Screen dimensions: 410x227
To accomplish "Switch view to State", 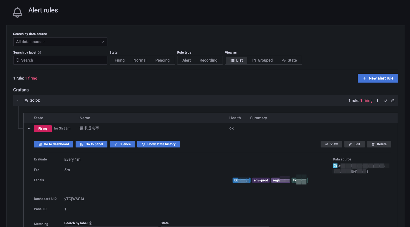I will coord(289,60).
